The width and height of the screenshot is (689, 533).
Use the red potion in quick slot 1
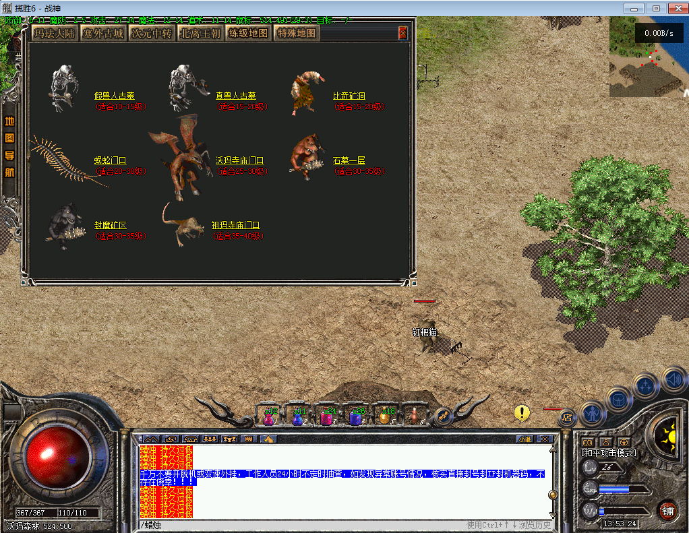tap(269, 416)
